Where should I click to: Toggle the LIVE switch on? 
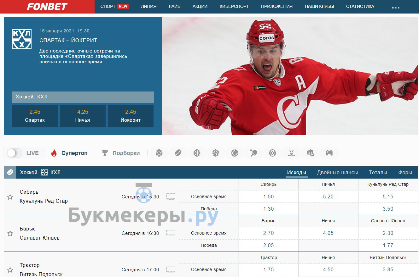click(x=15, y=153)
